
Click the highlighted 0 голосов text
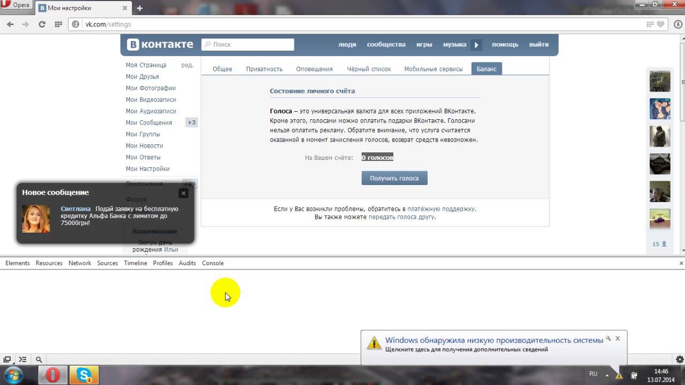pos(377,157)
